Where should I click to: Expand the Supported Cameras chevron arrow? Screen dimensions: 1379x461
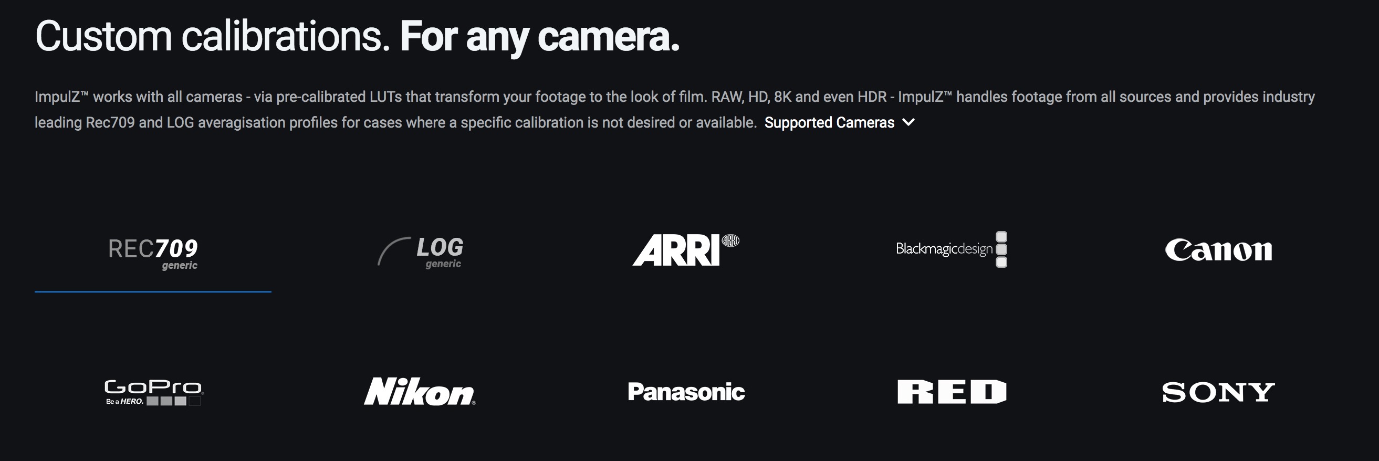click(x=908, y=123)
